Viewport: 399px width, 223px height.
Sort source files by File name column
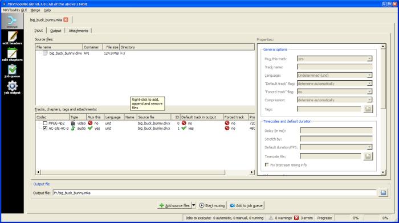pyautogui.click(x=59, y=47)
